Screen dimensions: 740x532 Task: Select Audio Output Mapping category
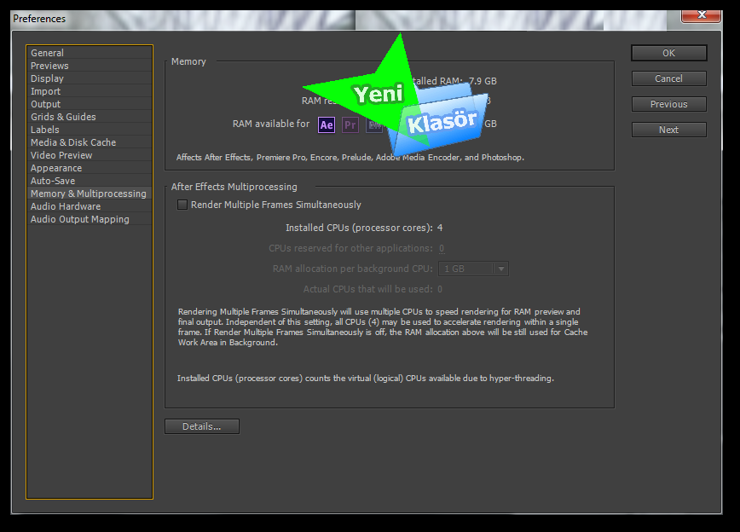80,219
